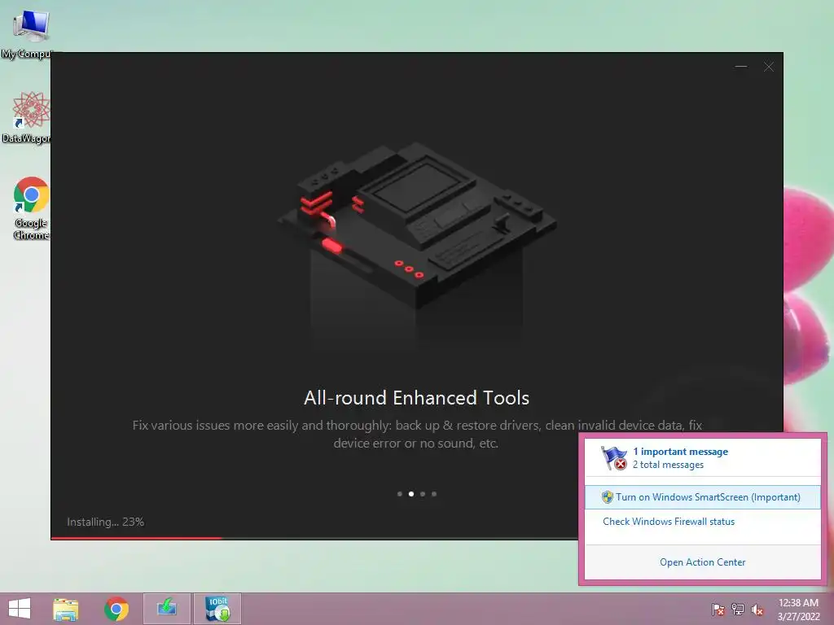
Task: Select the second slide dot
Action: [x=411, y=494]
